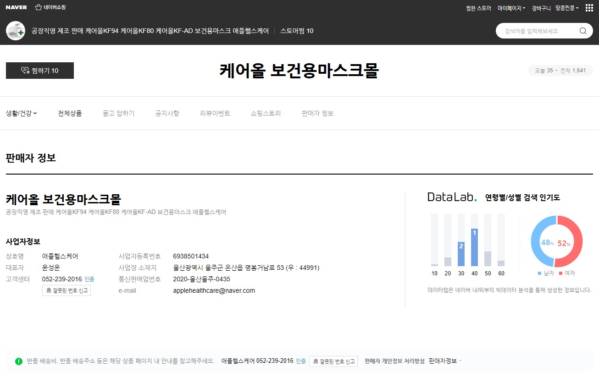
Task: Open 전체상품 tab
Action: (x=70, y=113)
